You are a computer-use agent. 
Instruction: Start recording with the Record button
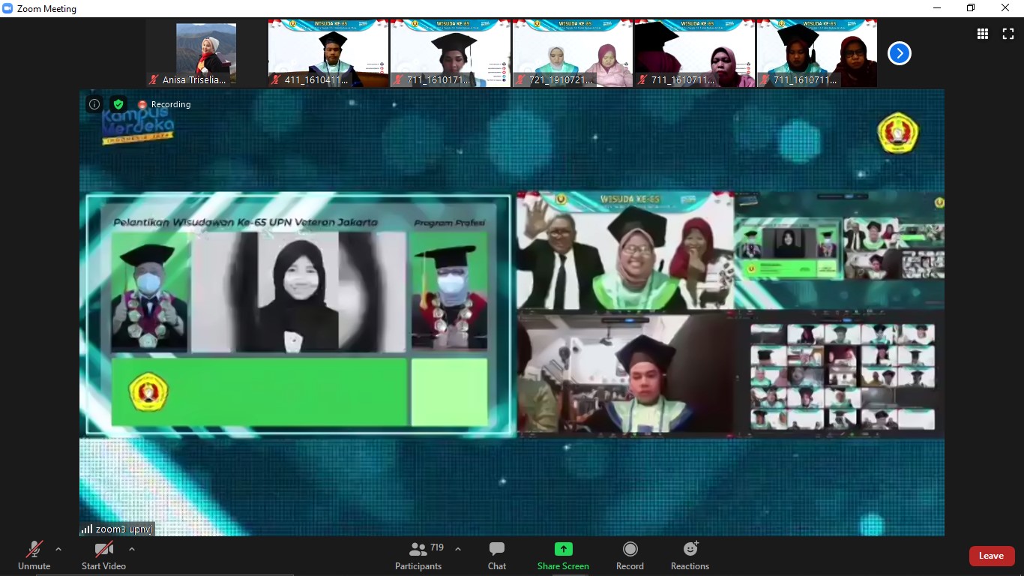coord(630,556)
